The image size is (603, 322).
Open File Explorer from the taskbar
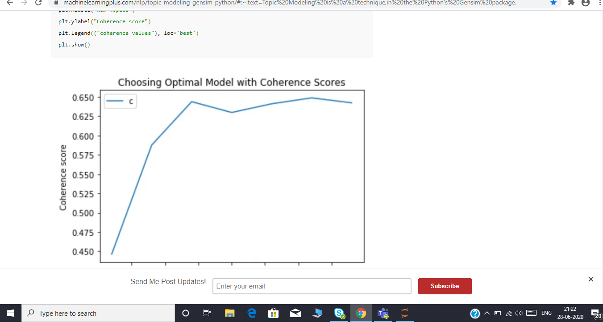click(230, 313)
